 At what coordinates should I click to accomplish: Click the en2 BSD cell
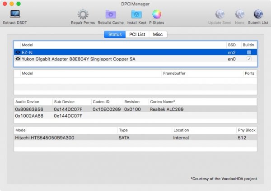tap(232, 52)
